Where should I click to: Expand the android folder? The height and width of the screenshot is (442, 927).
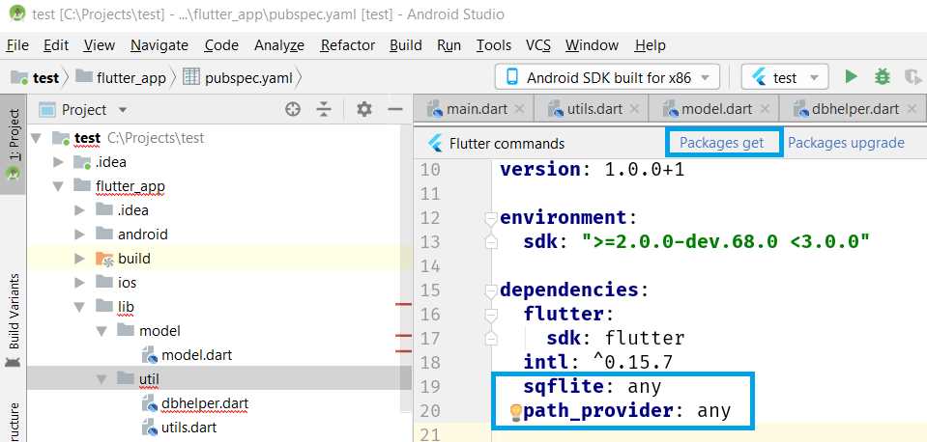point(80,235)
